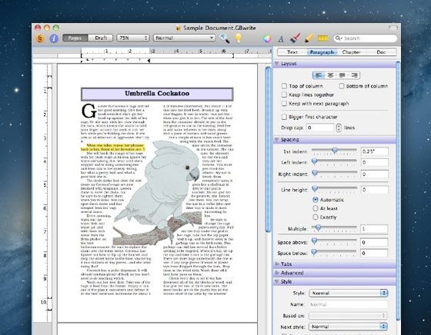Screen dimensions: 431x335
Task: Click the document vertical scrollbar
Action: pyautogui.click(x=268, y=150)
